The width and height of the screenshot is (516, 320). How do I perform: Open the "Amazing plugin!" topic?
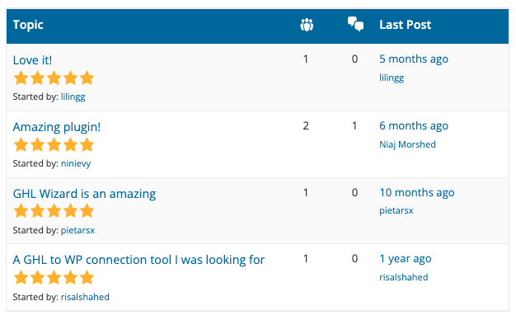pyautogui.click(x=57, y=127)
